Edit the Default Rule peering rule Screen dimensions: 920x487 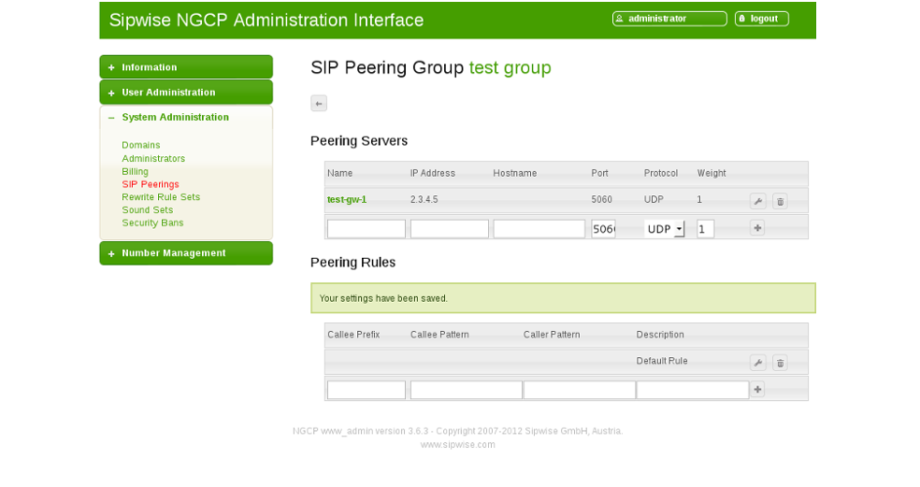click(x=757, y=363)
